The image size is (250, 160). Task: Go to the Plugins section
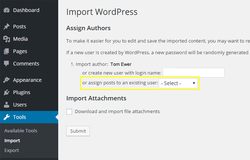click(x=22, y=92)
